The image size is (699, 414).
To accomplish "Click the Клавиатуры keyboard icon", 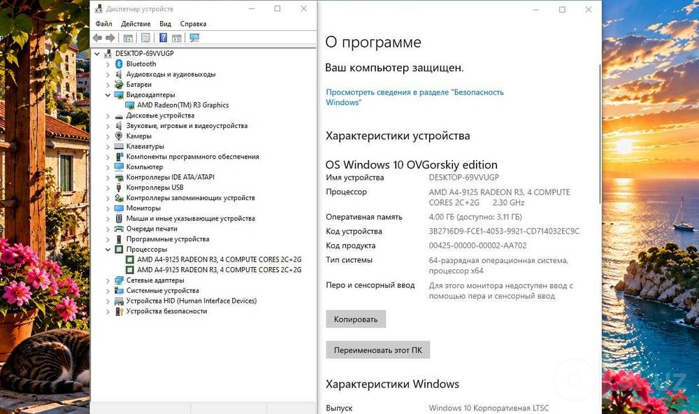I will 119,146.
